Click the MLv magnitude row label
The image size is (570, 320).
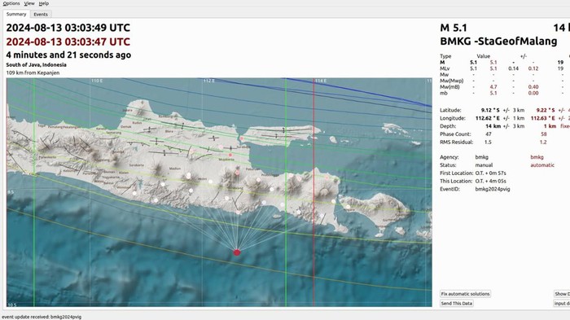(x=445, y=68)
